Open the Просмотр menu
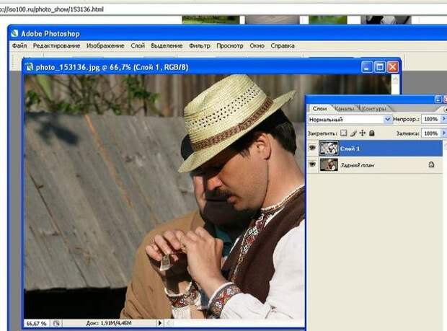 coord(230,45)
